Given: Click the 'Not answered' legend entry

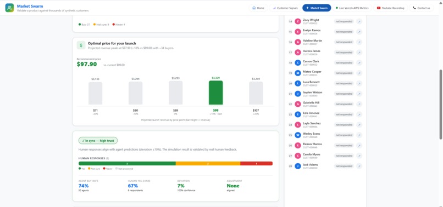Looking at the screenshot, I should [124, 169].
